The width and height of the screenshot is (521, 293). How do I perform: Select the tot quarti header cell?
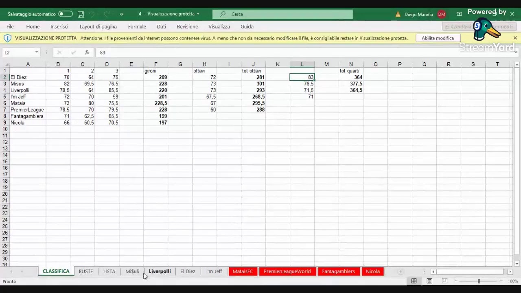351,71
